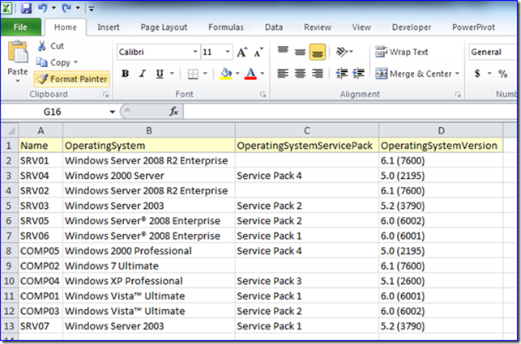
Task: Click the Borders icon
Action: (193, 74)
